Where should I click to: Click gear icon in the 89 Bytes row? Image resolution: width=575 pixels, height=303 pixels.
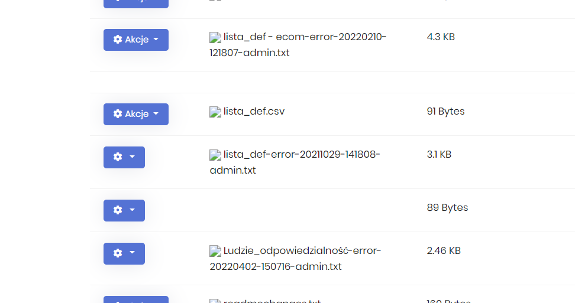point(118,210)
